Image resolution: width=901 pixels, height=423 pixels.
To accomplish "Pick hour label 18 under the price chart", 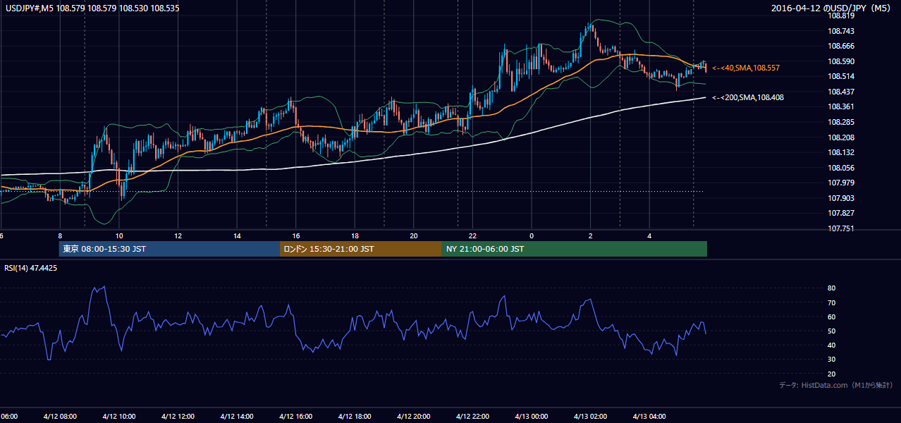I will click(355, 235).
